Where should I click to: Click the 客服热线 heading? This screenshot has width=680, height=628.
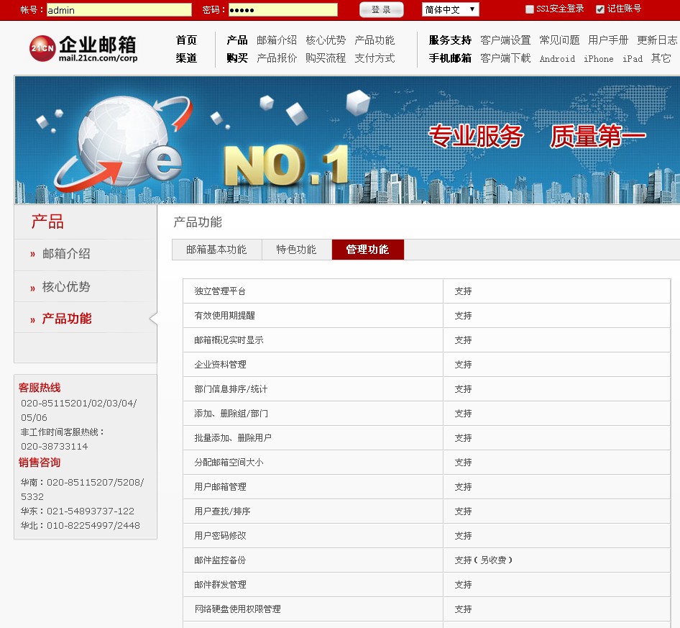pyautogui.click(x=40, y=388)
